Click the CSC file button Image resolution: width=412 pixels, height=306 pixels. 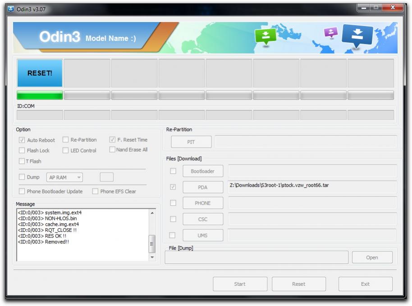[203, 219]
